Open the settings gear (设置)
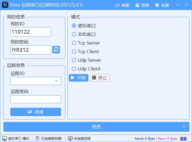The height and width of the screenshot is (142, 192). click(x=162, y=5)
